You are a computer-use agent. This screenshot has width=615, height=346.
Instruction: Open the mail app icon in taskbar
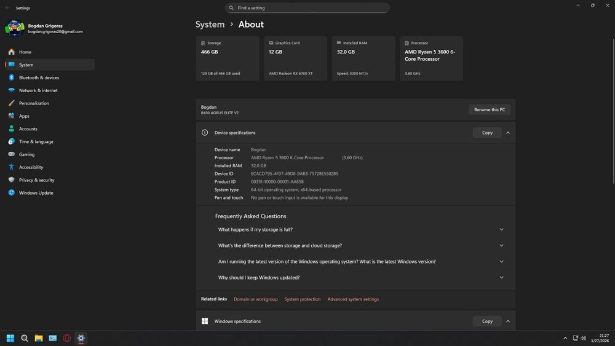coord(52,338)
